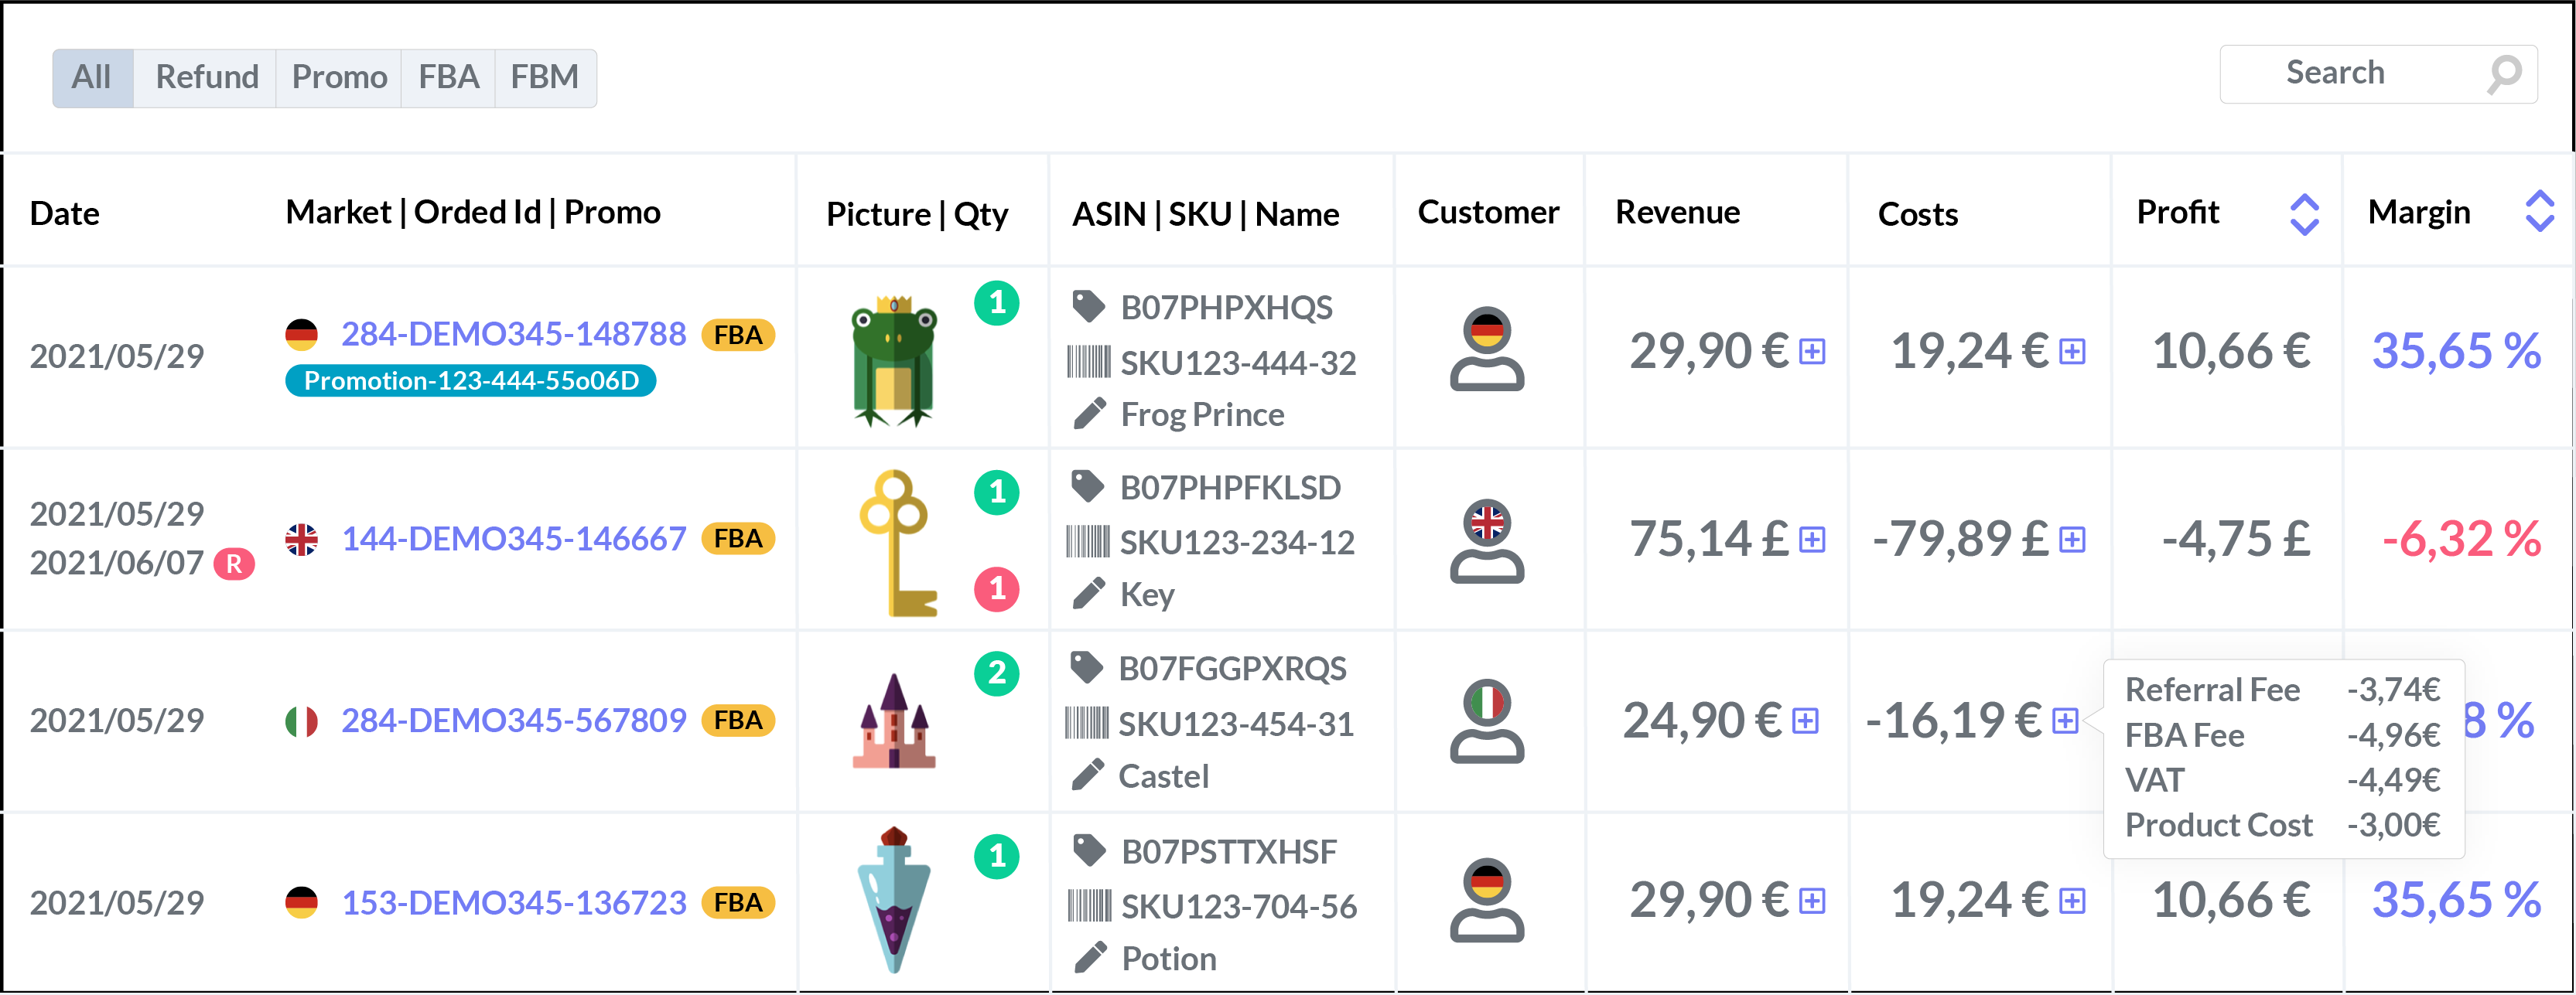Click the B07PHPFKLSD ASIN tag icon
Viewport: 2576px width, 995px height.
point(1087,486)
